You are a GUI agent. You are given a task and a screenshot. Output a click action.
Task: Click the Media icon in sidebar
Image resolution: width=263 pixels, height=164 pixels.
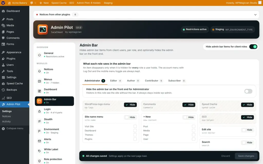click(3, 25)
